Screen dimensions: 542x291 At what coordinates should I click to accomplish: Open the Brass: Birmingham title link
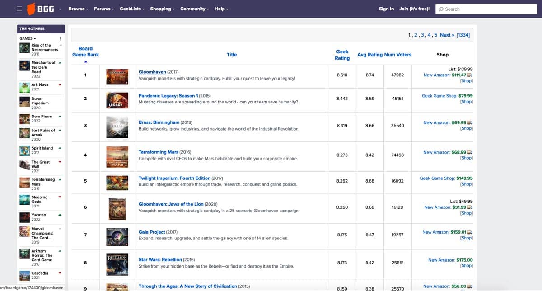pyautogui.click(x=159, y=122)
